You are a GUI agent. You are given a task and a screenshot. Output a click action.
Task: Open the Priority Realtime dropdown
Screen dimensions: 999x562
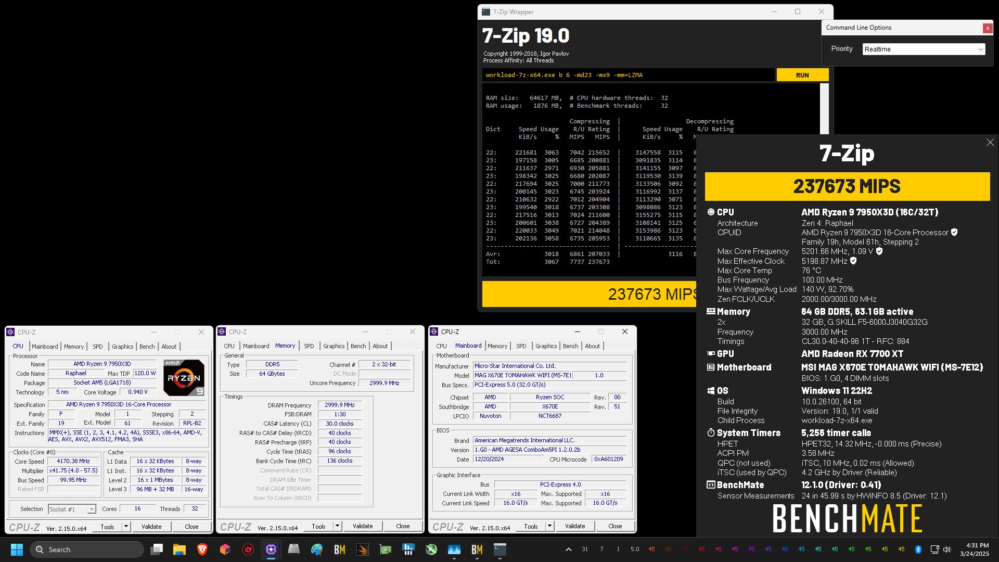[x=924, y=49]
